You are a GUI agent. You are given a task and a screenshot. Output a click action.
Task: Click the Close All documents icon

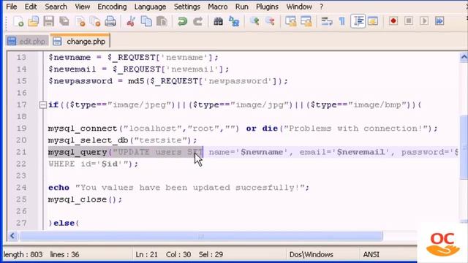coord(95,21)
